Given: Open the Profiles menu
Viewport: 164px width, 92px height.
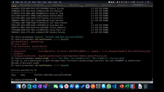Looking at the screenshot, I should click(x=44, y=2).
